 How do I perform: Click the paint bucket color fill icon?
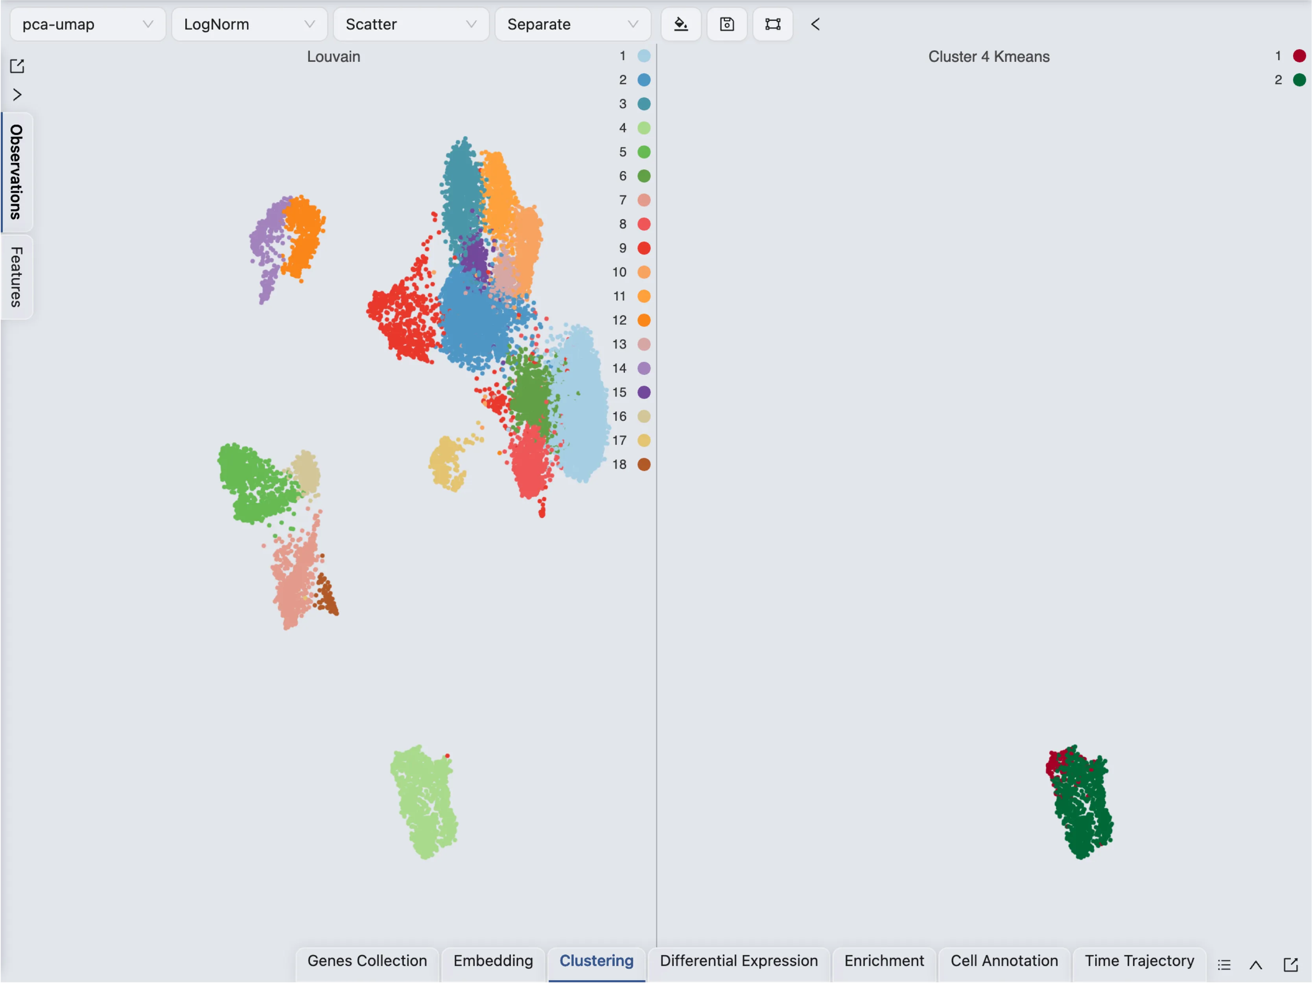pyautogui.click(x=681, y=24)
